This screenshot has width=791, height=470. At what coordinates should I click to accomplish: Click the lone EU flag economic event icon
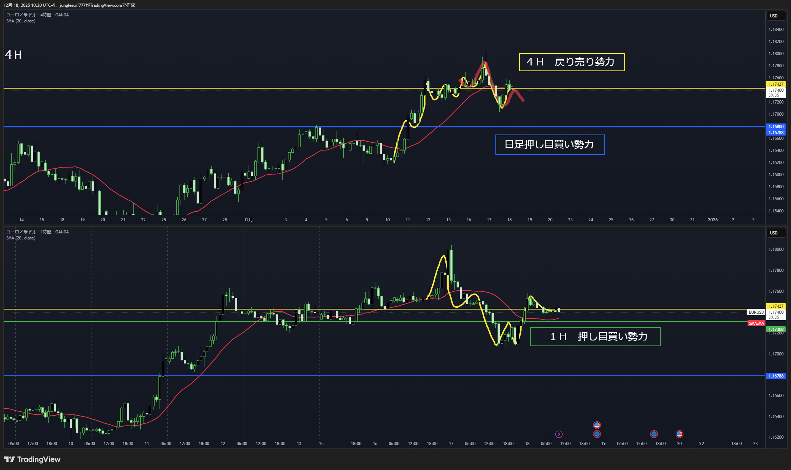click(654, 434)
